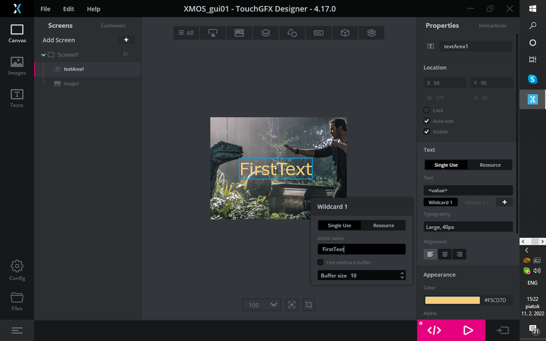The height and width of the screenshot is (341, 546).
Task: Open the Images section in sidebar
Action: (x=17, y=66)
